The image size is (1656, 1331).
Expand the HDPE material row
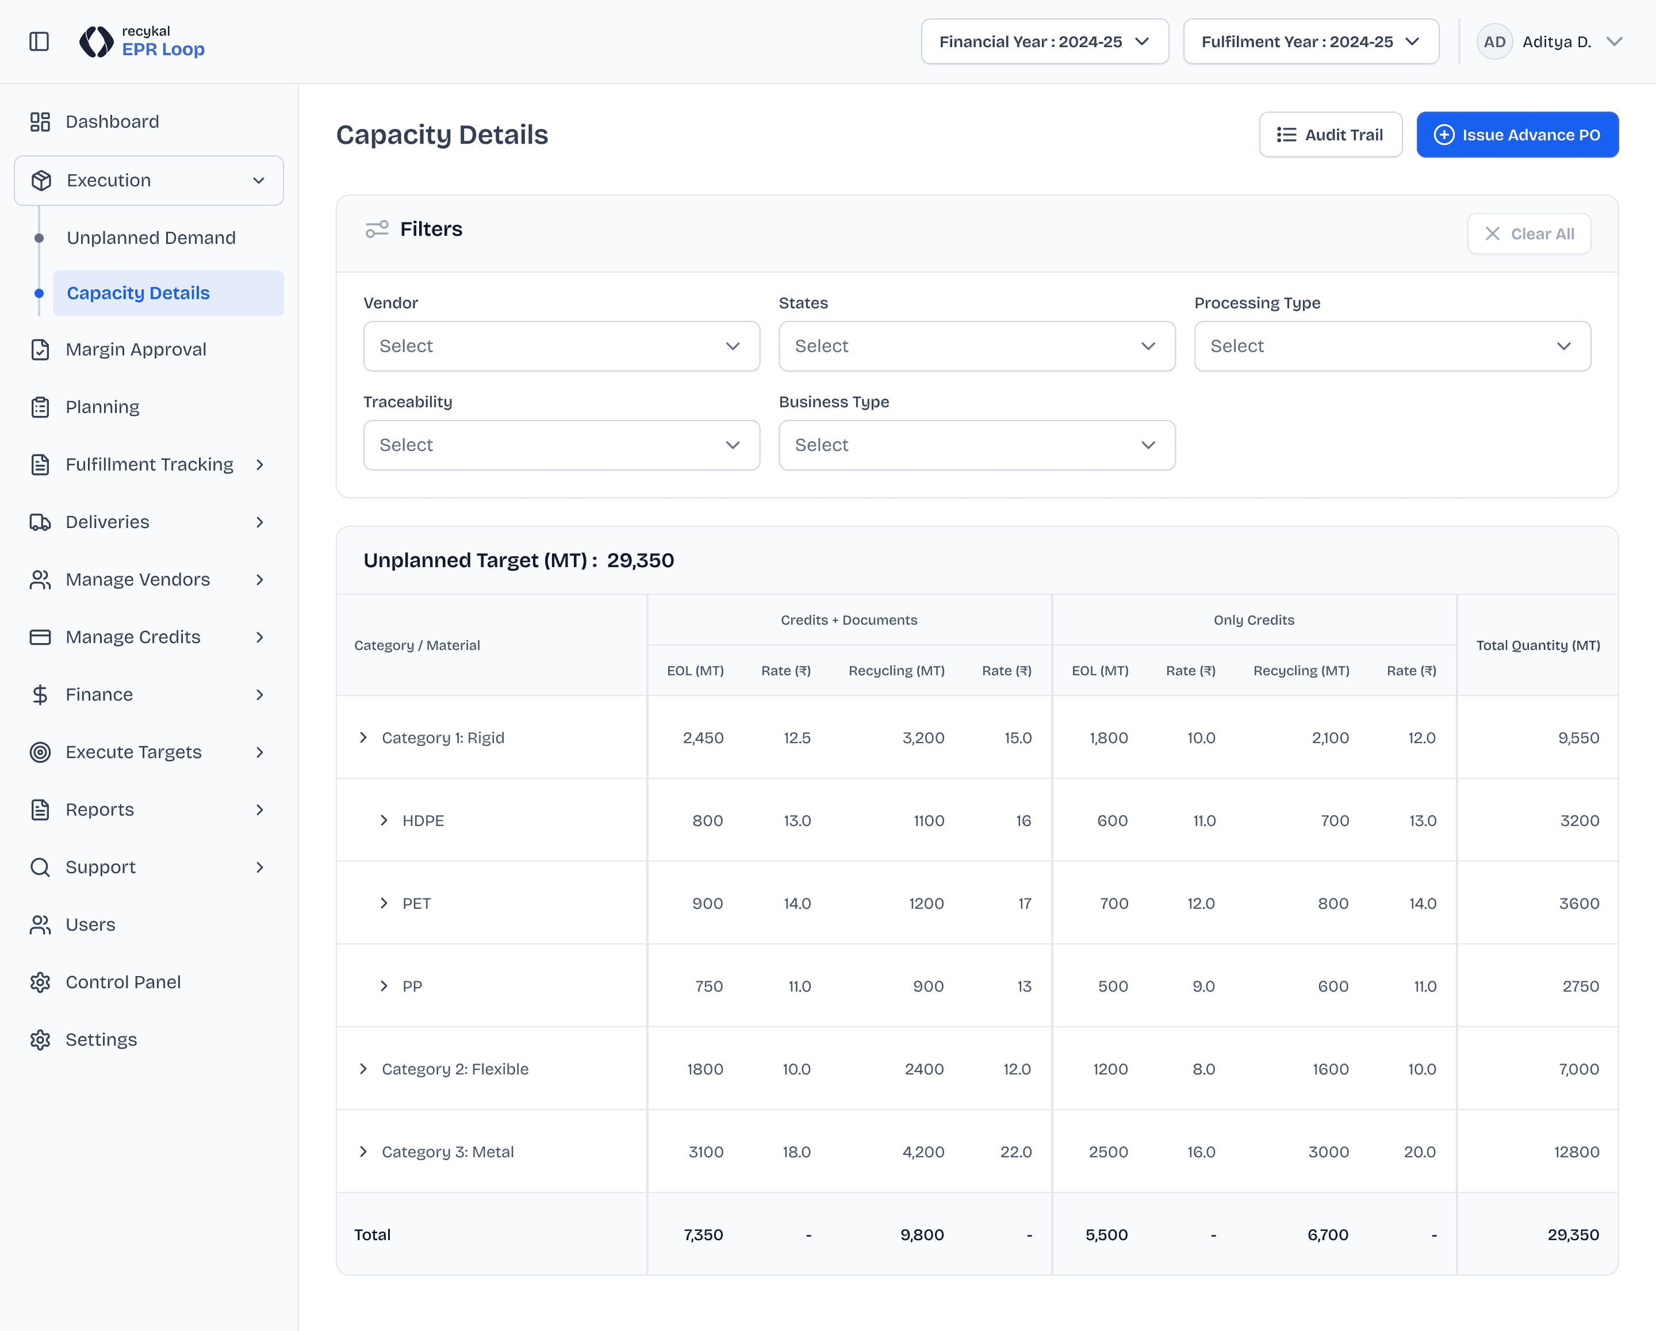pos(384,821)
